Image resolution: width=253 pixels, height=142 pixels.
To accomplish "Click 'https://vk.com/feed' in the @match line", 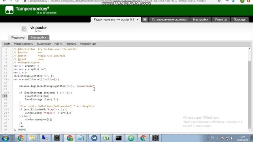I will click(x=52, y=56).
